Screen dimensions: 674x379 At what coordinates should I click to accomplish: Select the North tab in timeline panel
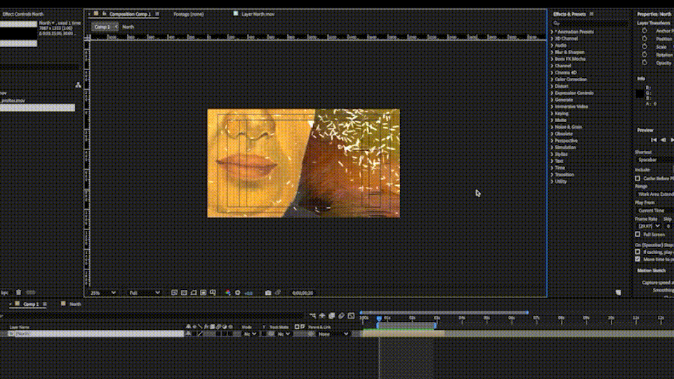click(x=74, y=304)
